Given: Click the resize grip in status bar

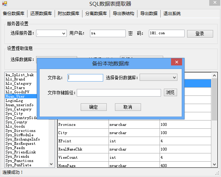Looking at the screenshot, I should [x=217, y=173].
